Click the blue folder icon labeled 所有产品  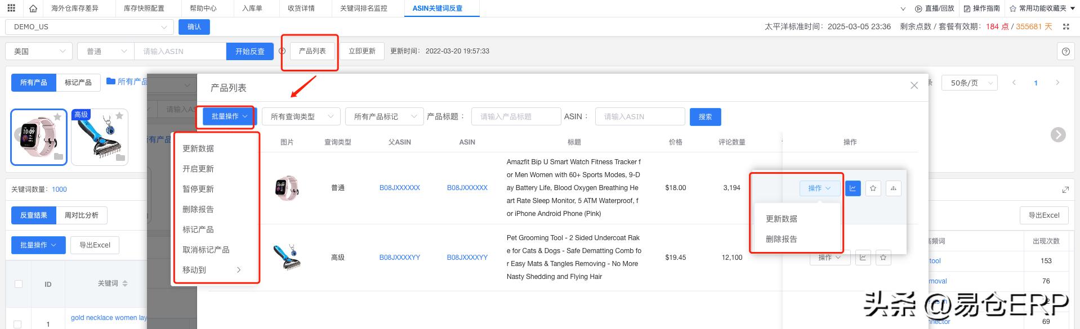(111, 82)
